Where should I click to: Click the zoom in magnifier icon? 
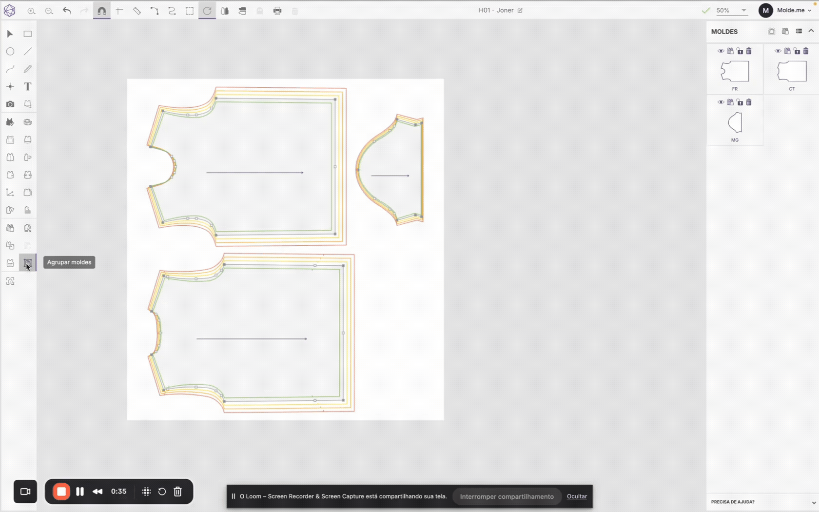point(31,11)
